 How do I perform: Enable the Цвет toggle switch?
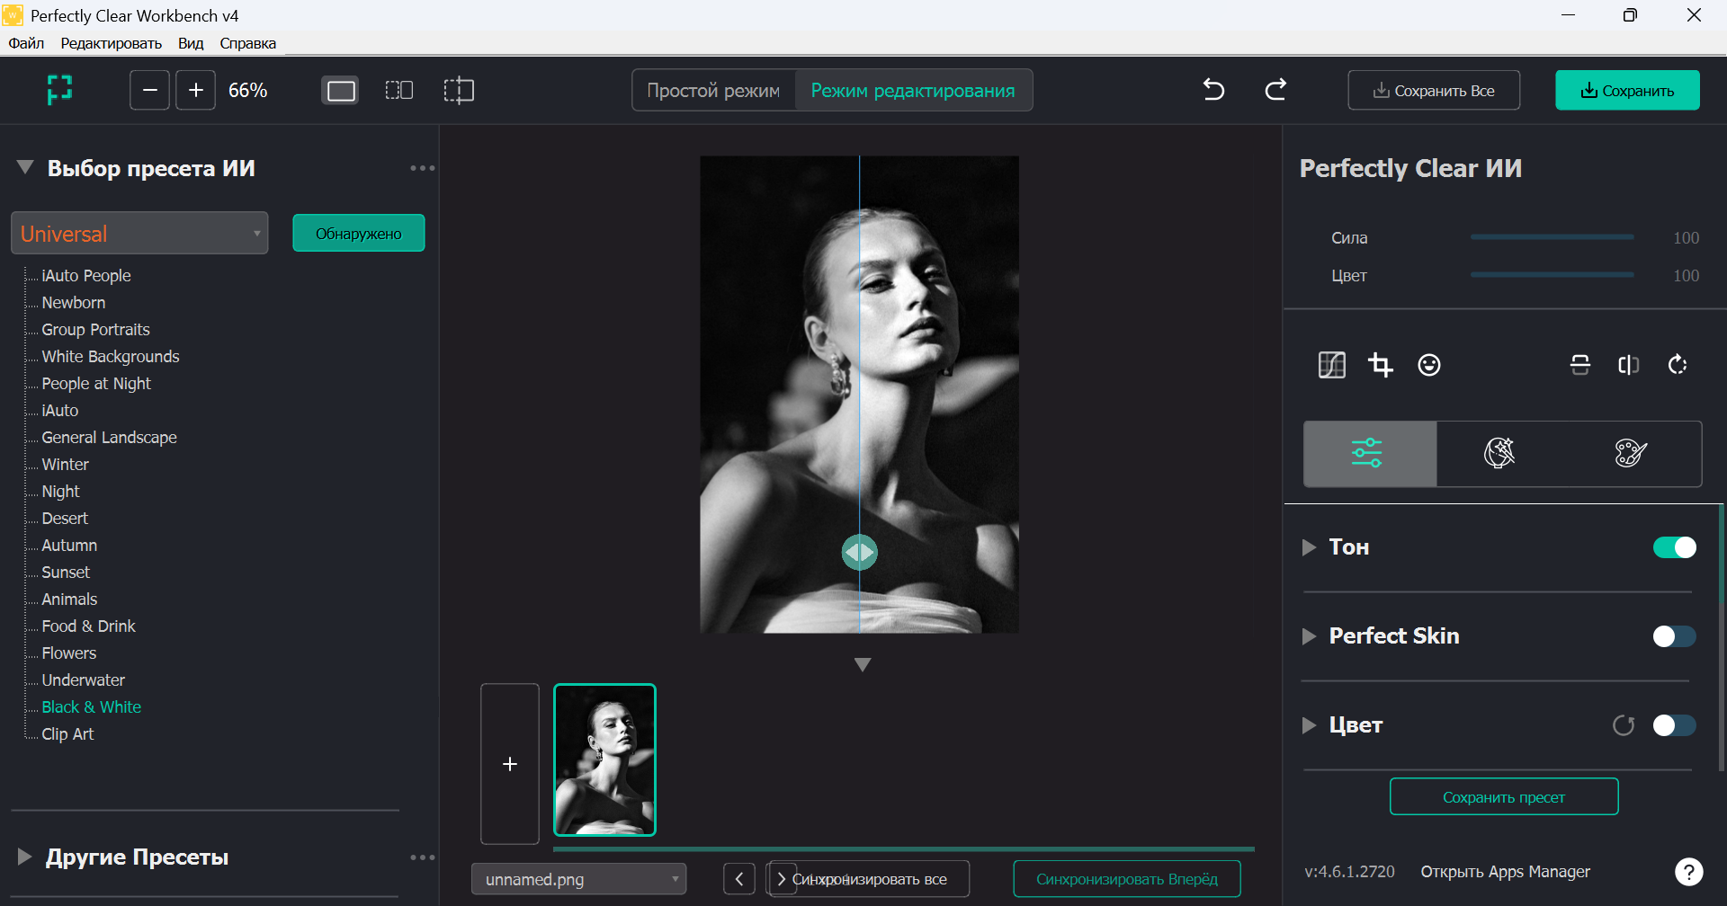coord(1674,725)
